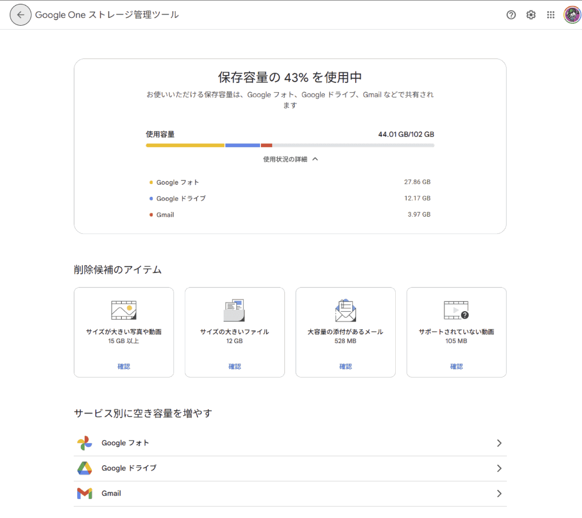The height and width of the screenshot is (518, 582).
Task: Click the 削除候補のアイテム heading
Action: [118, 270]
